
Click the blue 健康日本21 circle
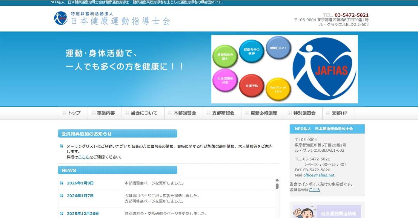[x=278, y=48]
